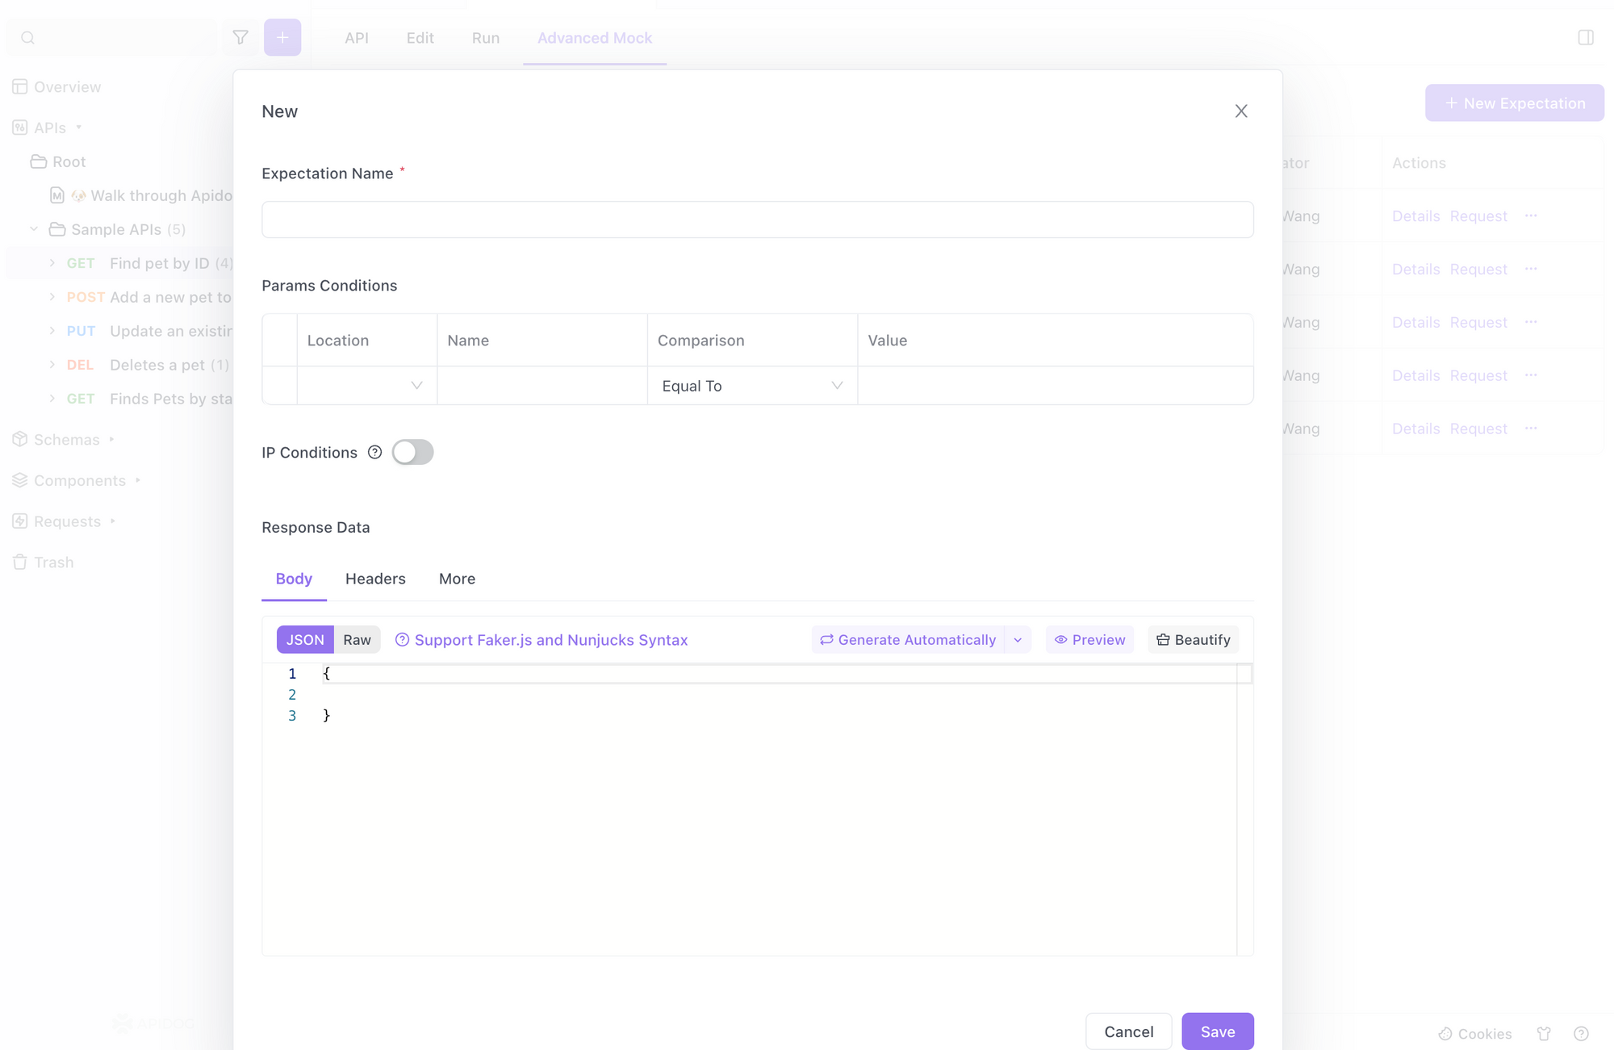Viewport: 1614px width, 1050px height.
Task: Click the Value cell in Params Conditions
Action: (1055, 386)
